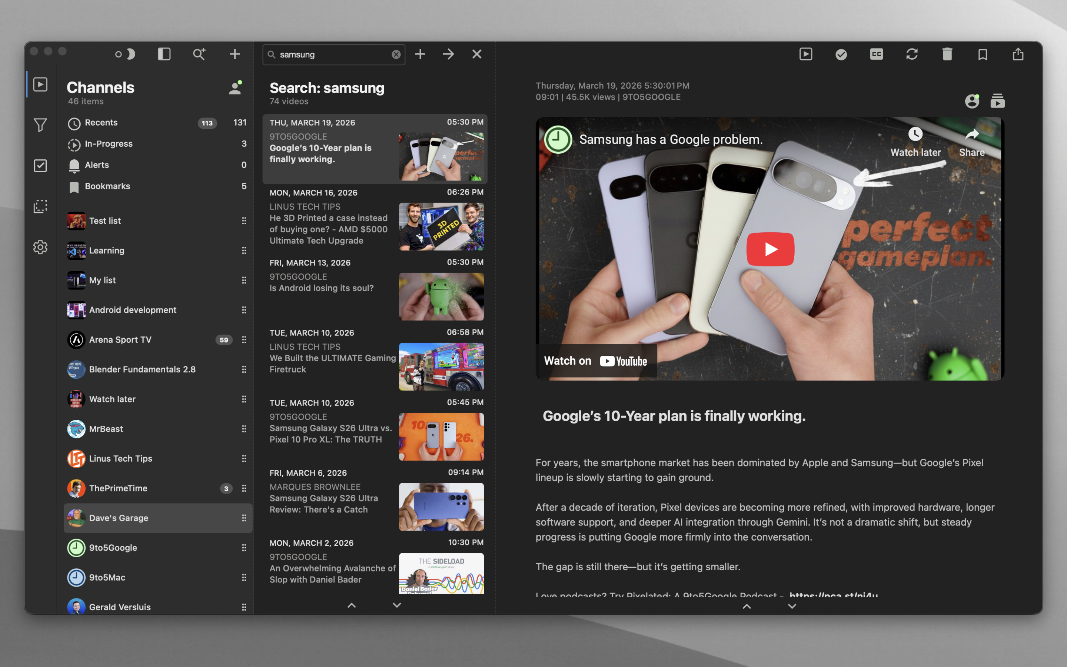Click Share on the video player
Viewport: 1067px width, 667px height.
click(972, 142)
